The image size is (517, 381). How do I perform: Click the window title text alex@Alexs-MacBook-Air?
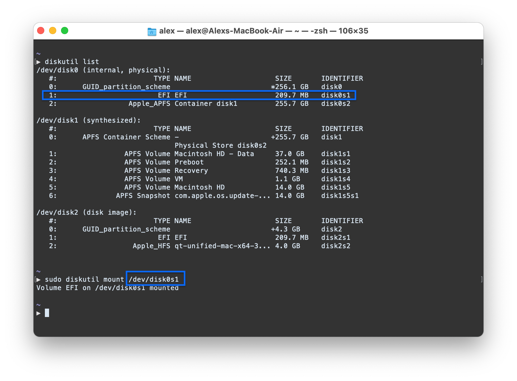[x=235, y=31]
